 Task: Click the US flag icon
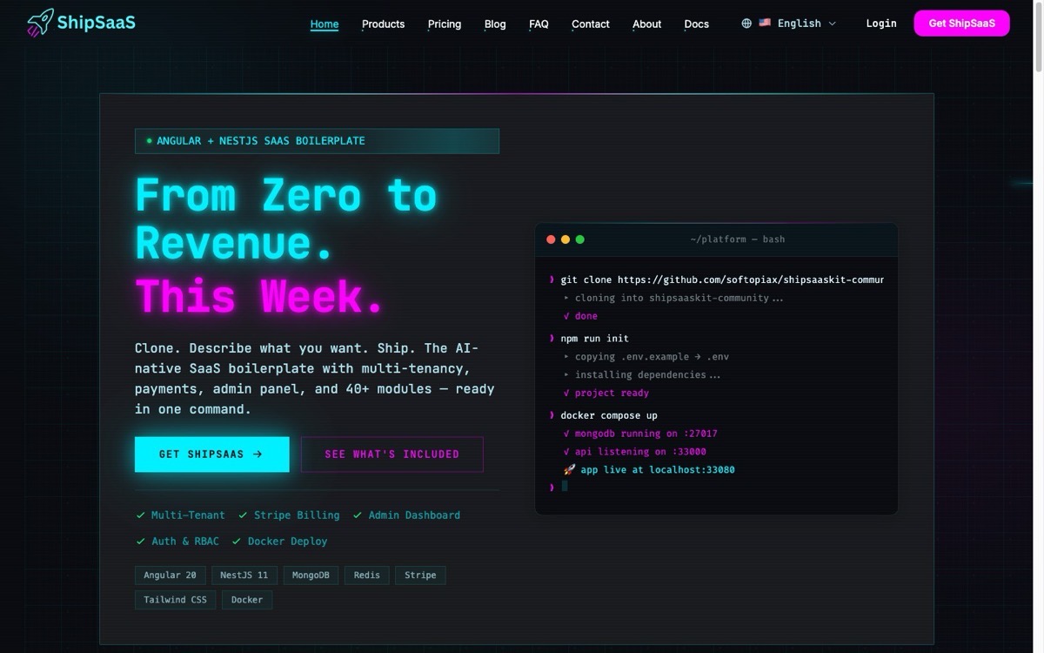pos(765,24)
